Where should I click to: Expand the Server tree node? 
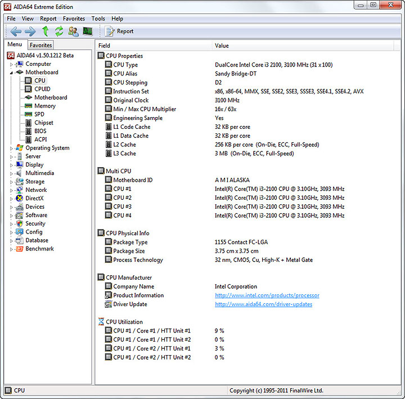tap(11, 157)
